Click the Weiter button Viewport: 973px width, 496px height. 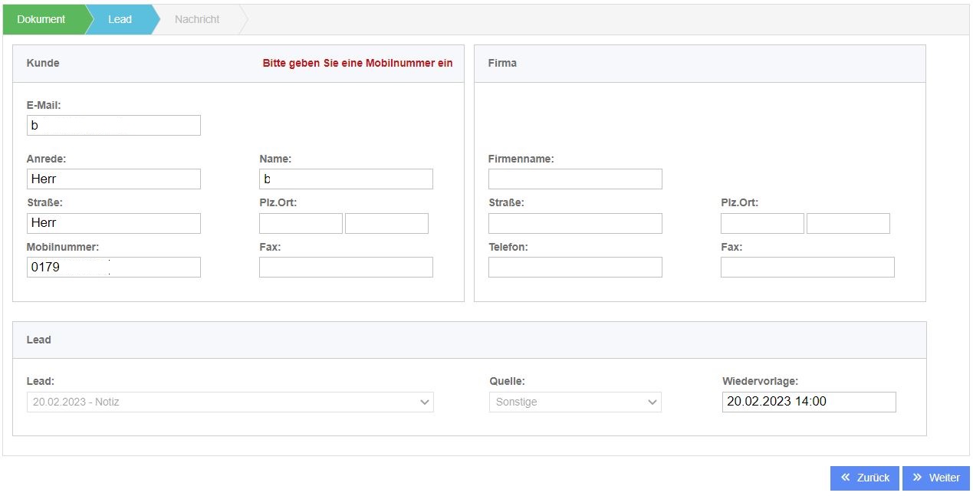point(936,478)
